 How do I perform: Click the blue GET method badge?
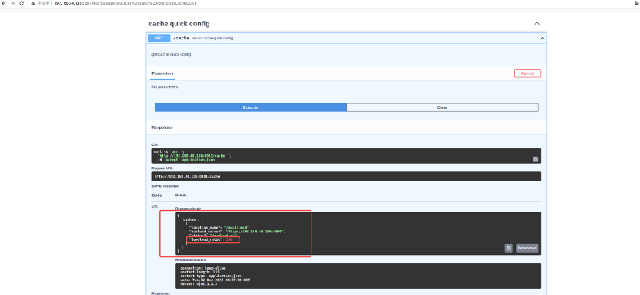point(158,38)
